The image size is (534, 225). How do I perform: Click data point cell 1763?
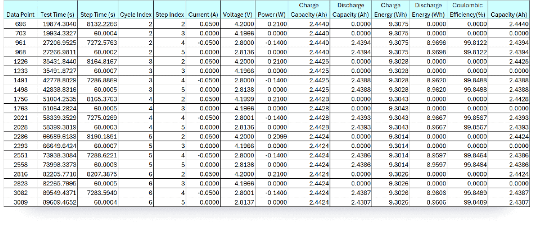[x=20, y=108]
